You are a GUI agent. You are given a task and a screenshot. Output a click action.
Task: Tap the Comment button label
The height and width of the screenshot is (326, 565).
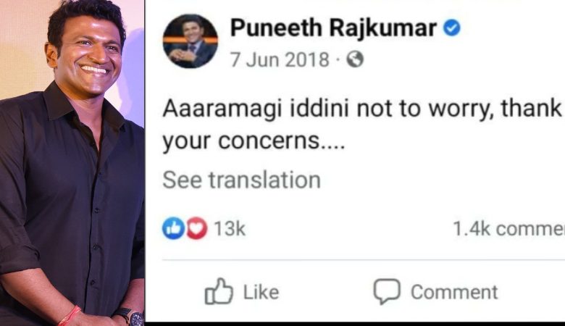(x=454, y=292)
